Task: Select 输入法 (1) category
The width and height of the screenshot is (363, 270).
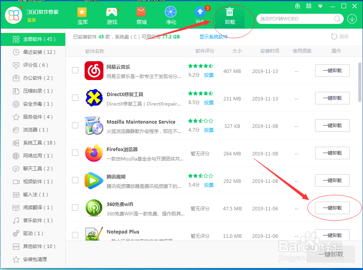Action: point(33,195)
